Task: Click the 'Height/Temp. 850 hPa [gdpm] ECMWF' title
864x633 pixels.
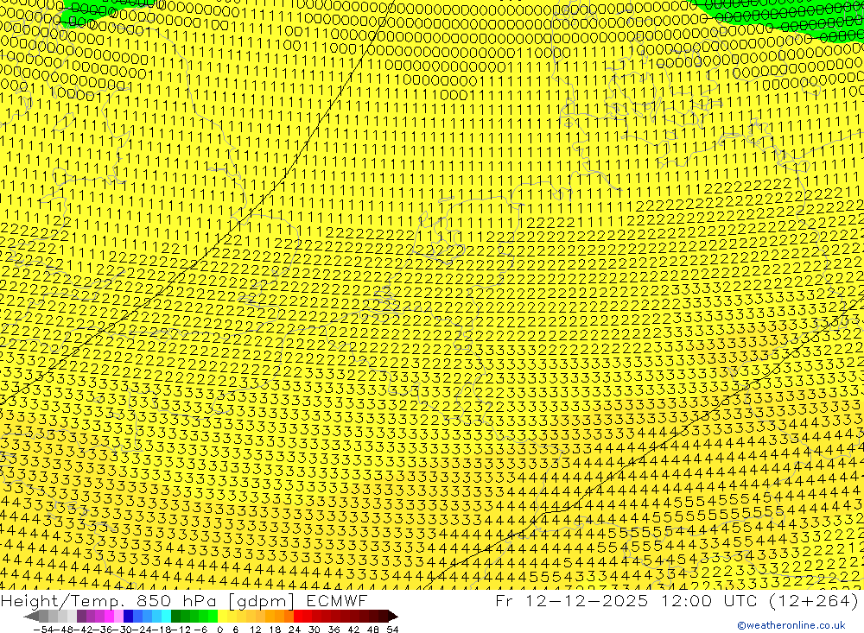Action: (x=184, y=600)
